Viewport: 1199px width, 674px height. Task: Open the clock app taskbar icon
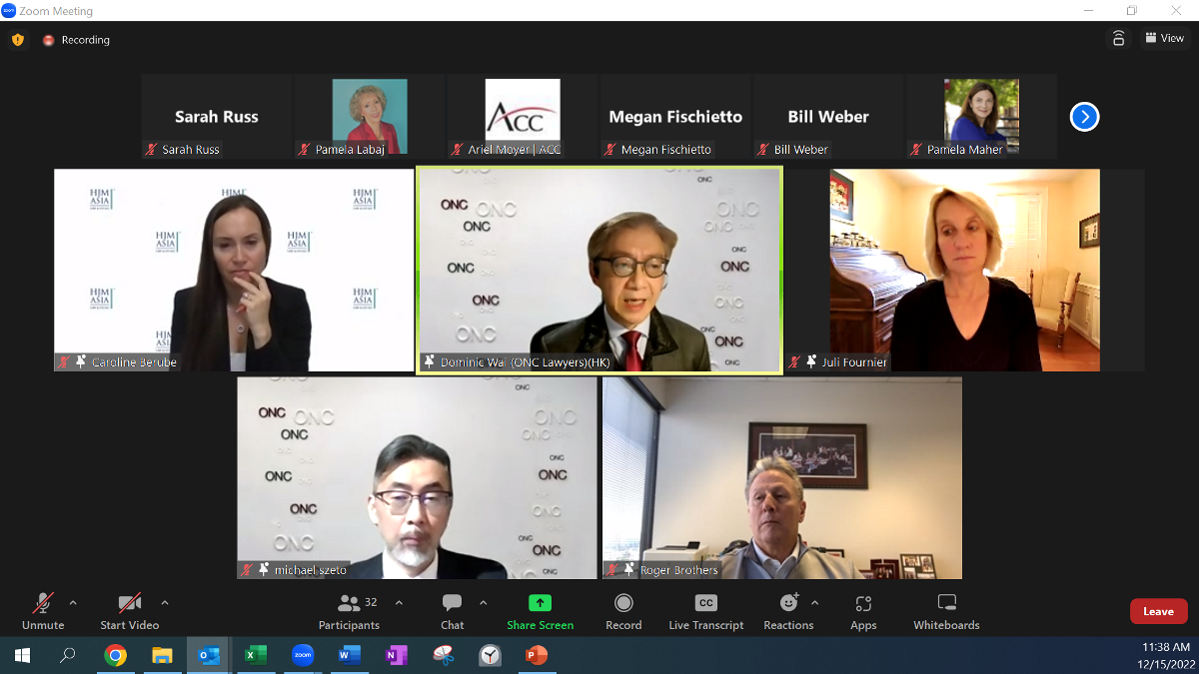pyautogui.click(x=491, y=655)
